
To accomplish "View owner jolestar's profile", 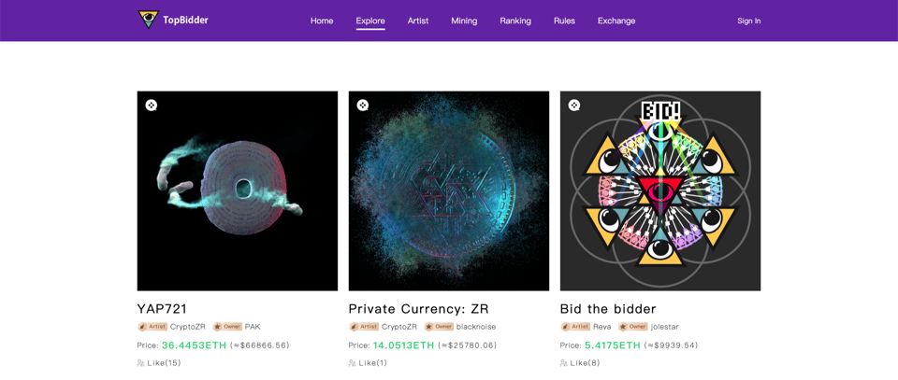I will (665, 327).
